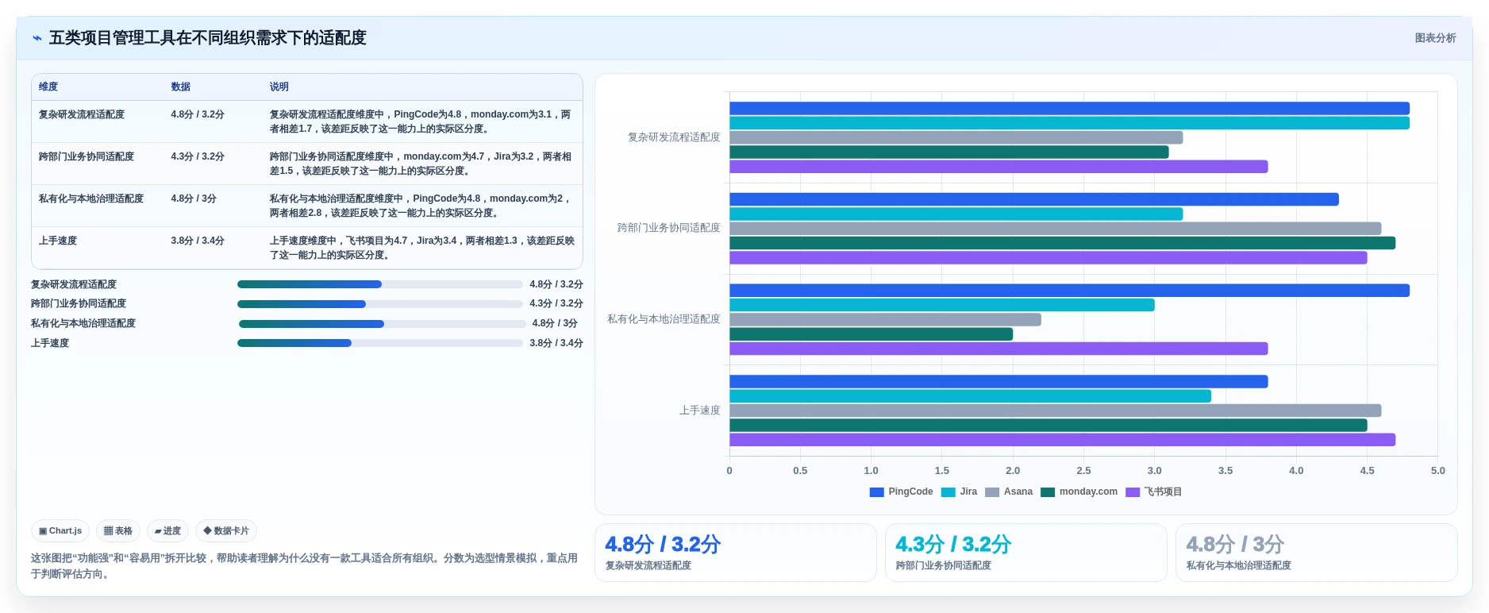Click the 2.5 tick on the chart x-axis
The height and width of the screenshot is (613, 1489).
click(x=1083, y=471)
